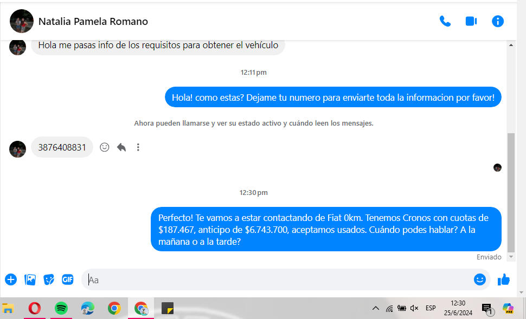The image size is (526, 319).
Task: Click Natalia Pamela Romano name header
Action: pos(93,22)
